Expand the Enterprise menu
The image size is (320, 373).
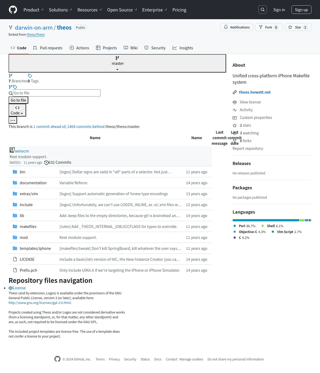pyautogui.click(x=155, y=10)
